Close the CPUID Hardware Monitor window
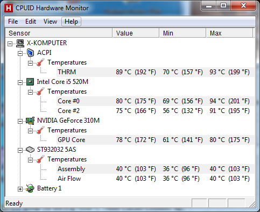Screen dimensions: 260x212 (243, 6)
